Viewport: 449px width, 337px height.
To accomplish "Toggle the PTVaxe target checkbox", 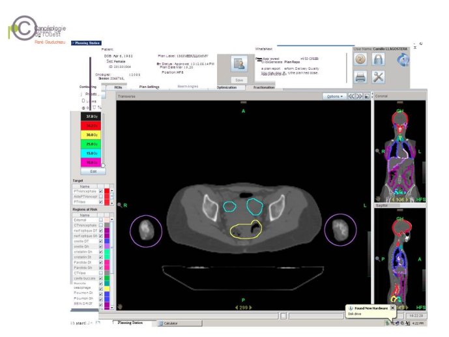I will [101, 202].
